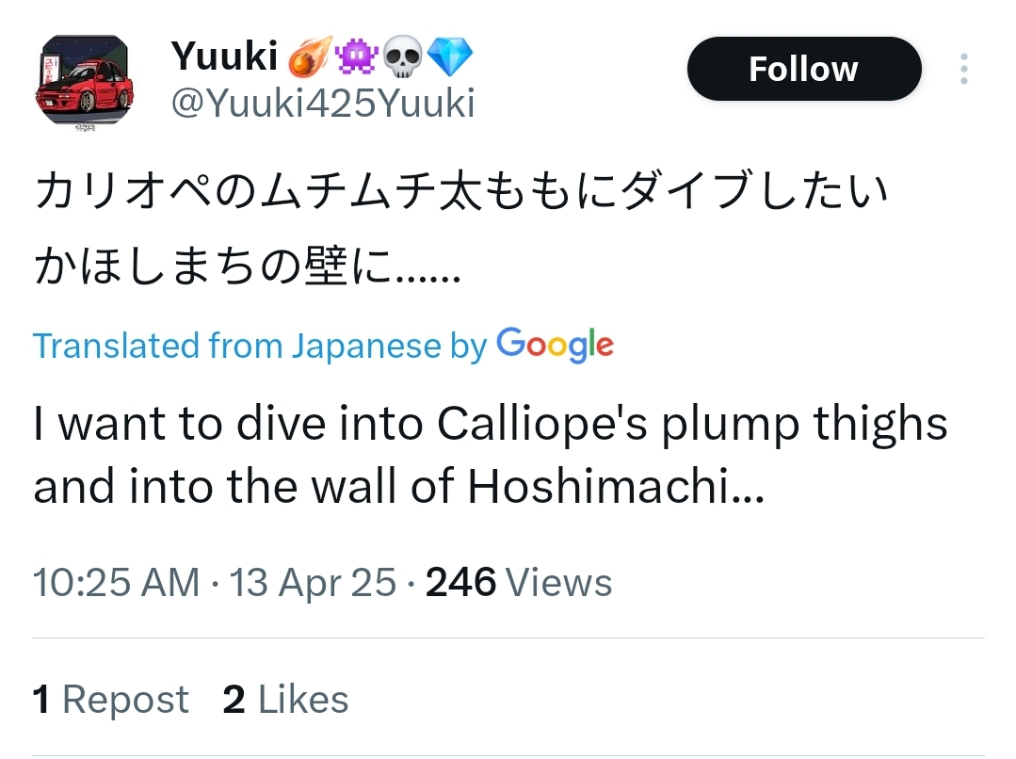Click "Translated from Japanese by" link

click(259, 346)
